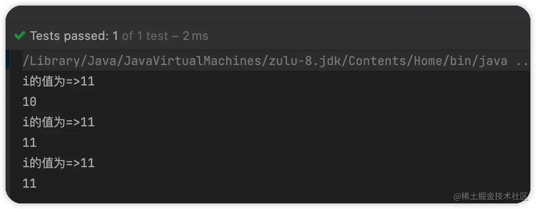
Task: Click the 稀土掘金技术社区 watermark text
Action: click(495, 196)
